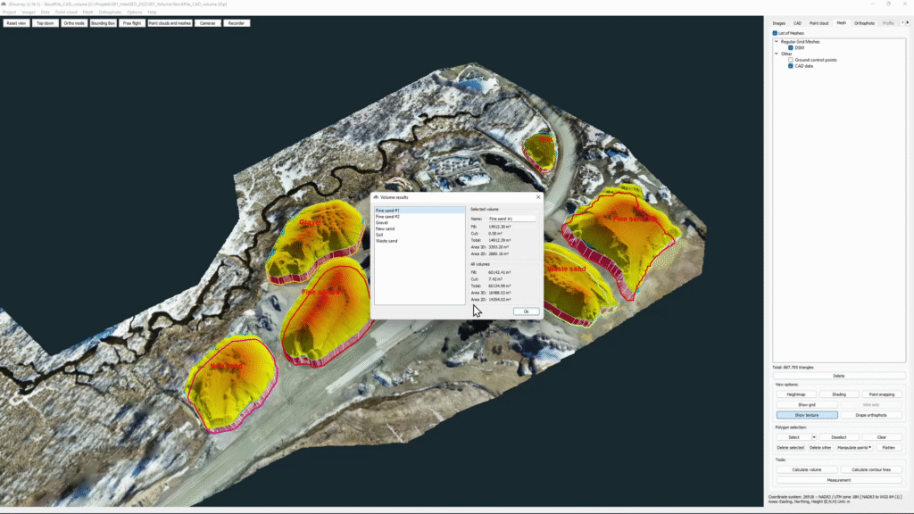The image size is (914, 514).
Task: Select Fine sand #2 in volume list
Action: tap(420, 217)
